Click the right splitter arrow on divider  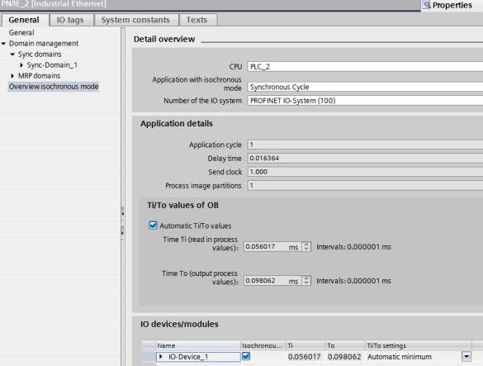122,233
